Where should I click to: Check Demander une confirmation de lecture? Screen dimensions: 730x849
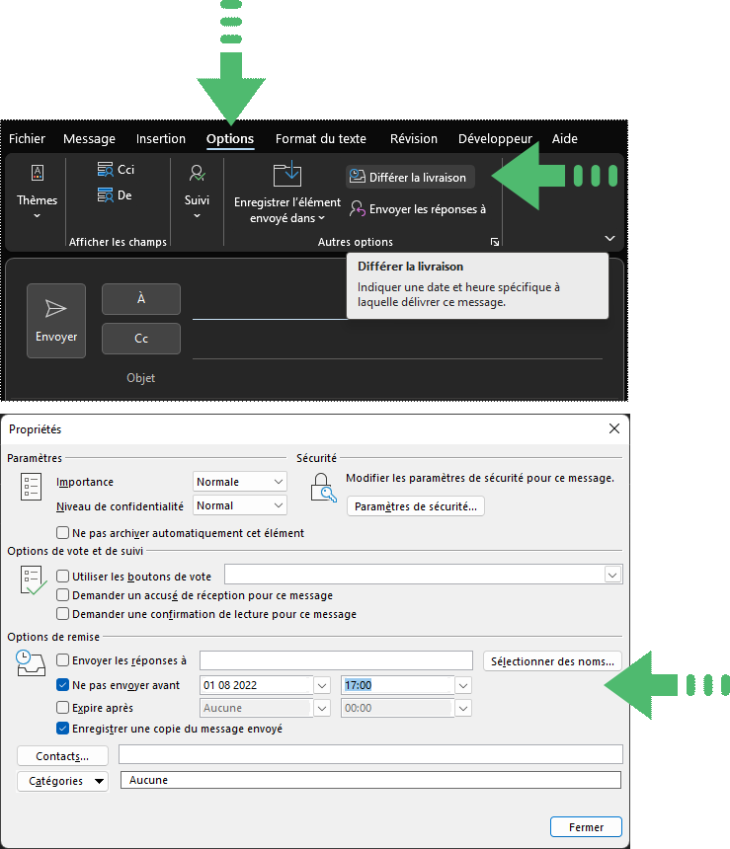63,614
